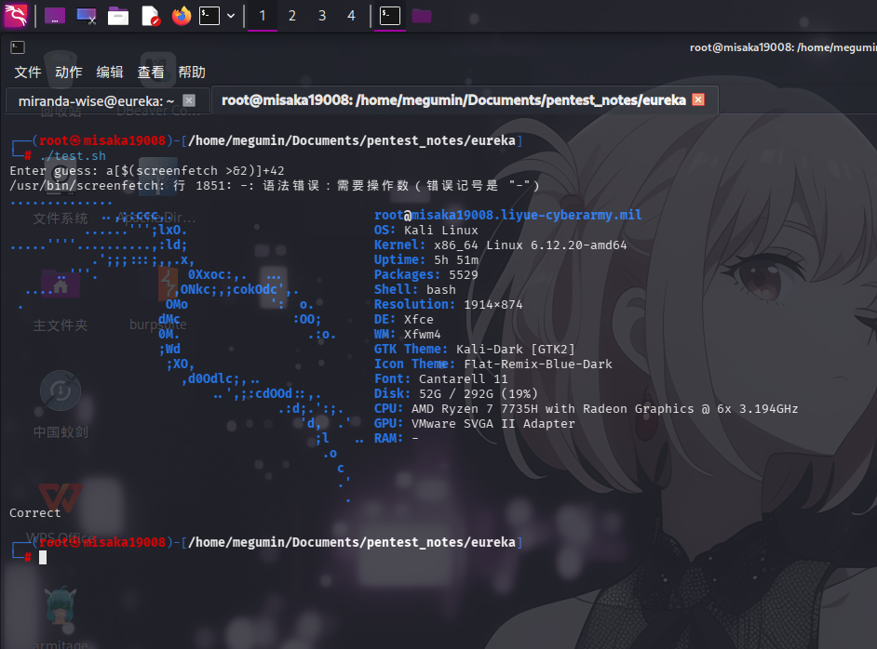Close the miranda-wise@eureka tab
The height and width of the screenshot is (649, 877).
coord(189,100)
